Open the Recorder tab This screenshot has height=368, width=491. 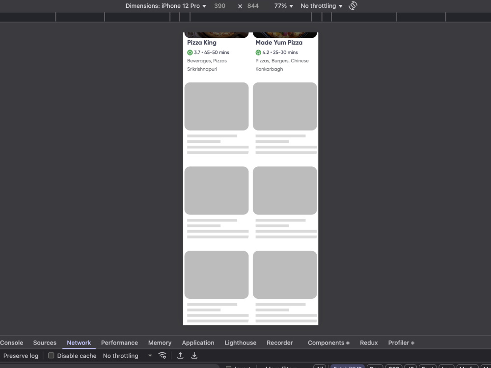280,342
